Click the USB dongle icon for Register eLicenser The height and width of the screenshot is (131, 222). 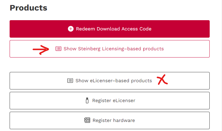(87, 101)
